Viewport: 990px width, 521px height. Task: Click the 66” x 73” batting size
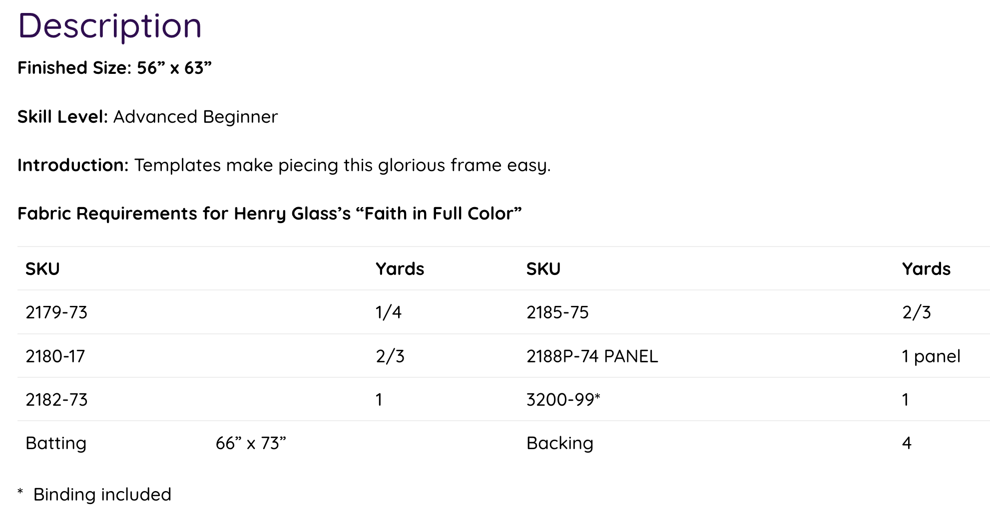pos(251,443)
